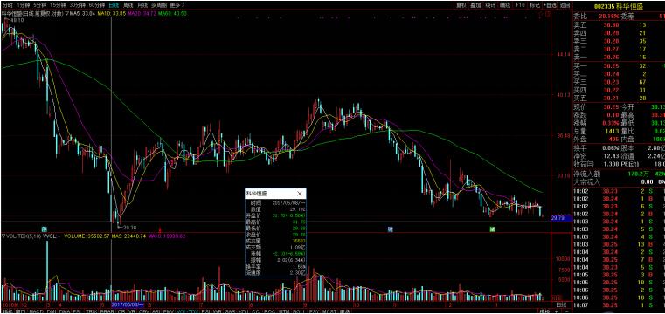The image size is (665, 314).
Task: Click highlighted date marker 2017/05/08
Action: [x=128, y=304]
